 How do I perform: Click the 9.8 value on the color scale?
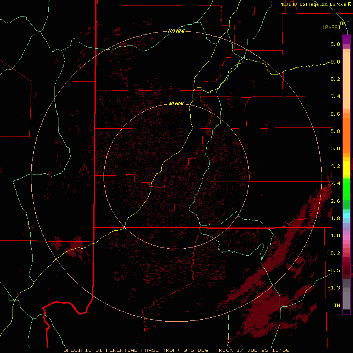point(335,44)
